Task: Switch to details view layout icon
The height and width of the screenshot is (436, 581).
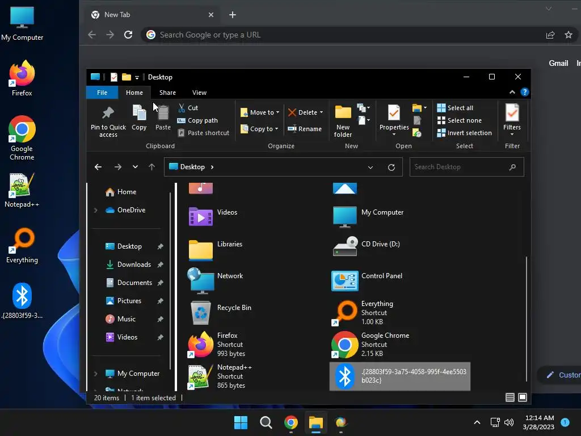Action: pyautogui.click(x=510, y=397)
